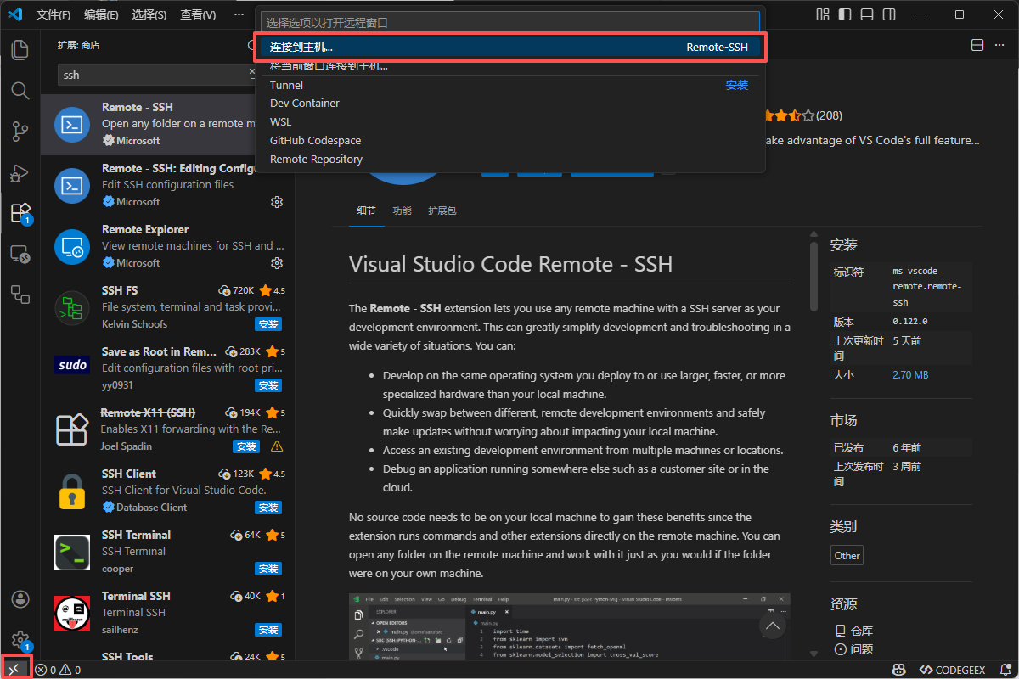
Task: Switch to 细节 tab
Action: coord(366,210)
